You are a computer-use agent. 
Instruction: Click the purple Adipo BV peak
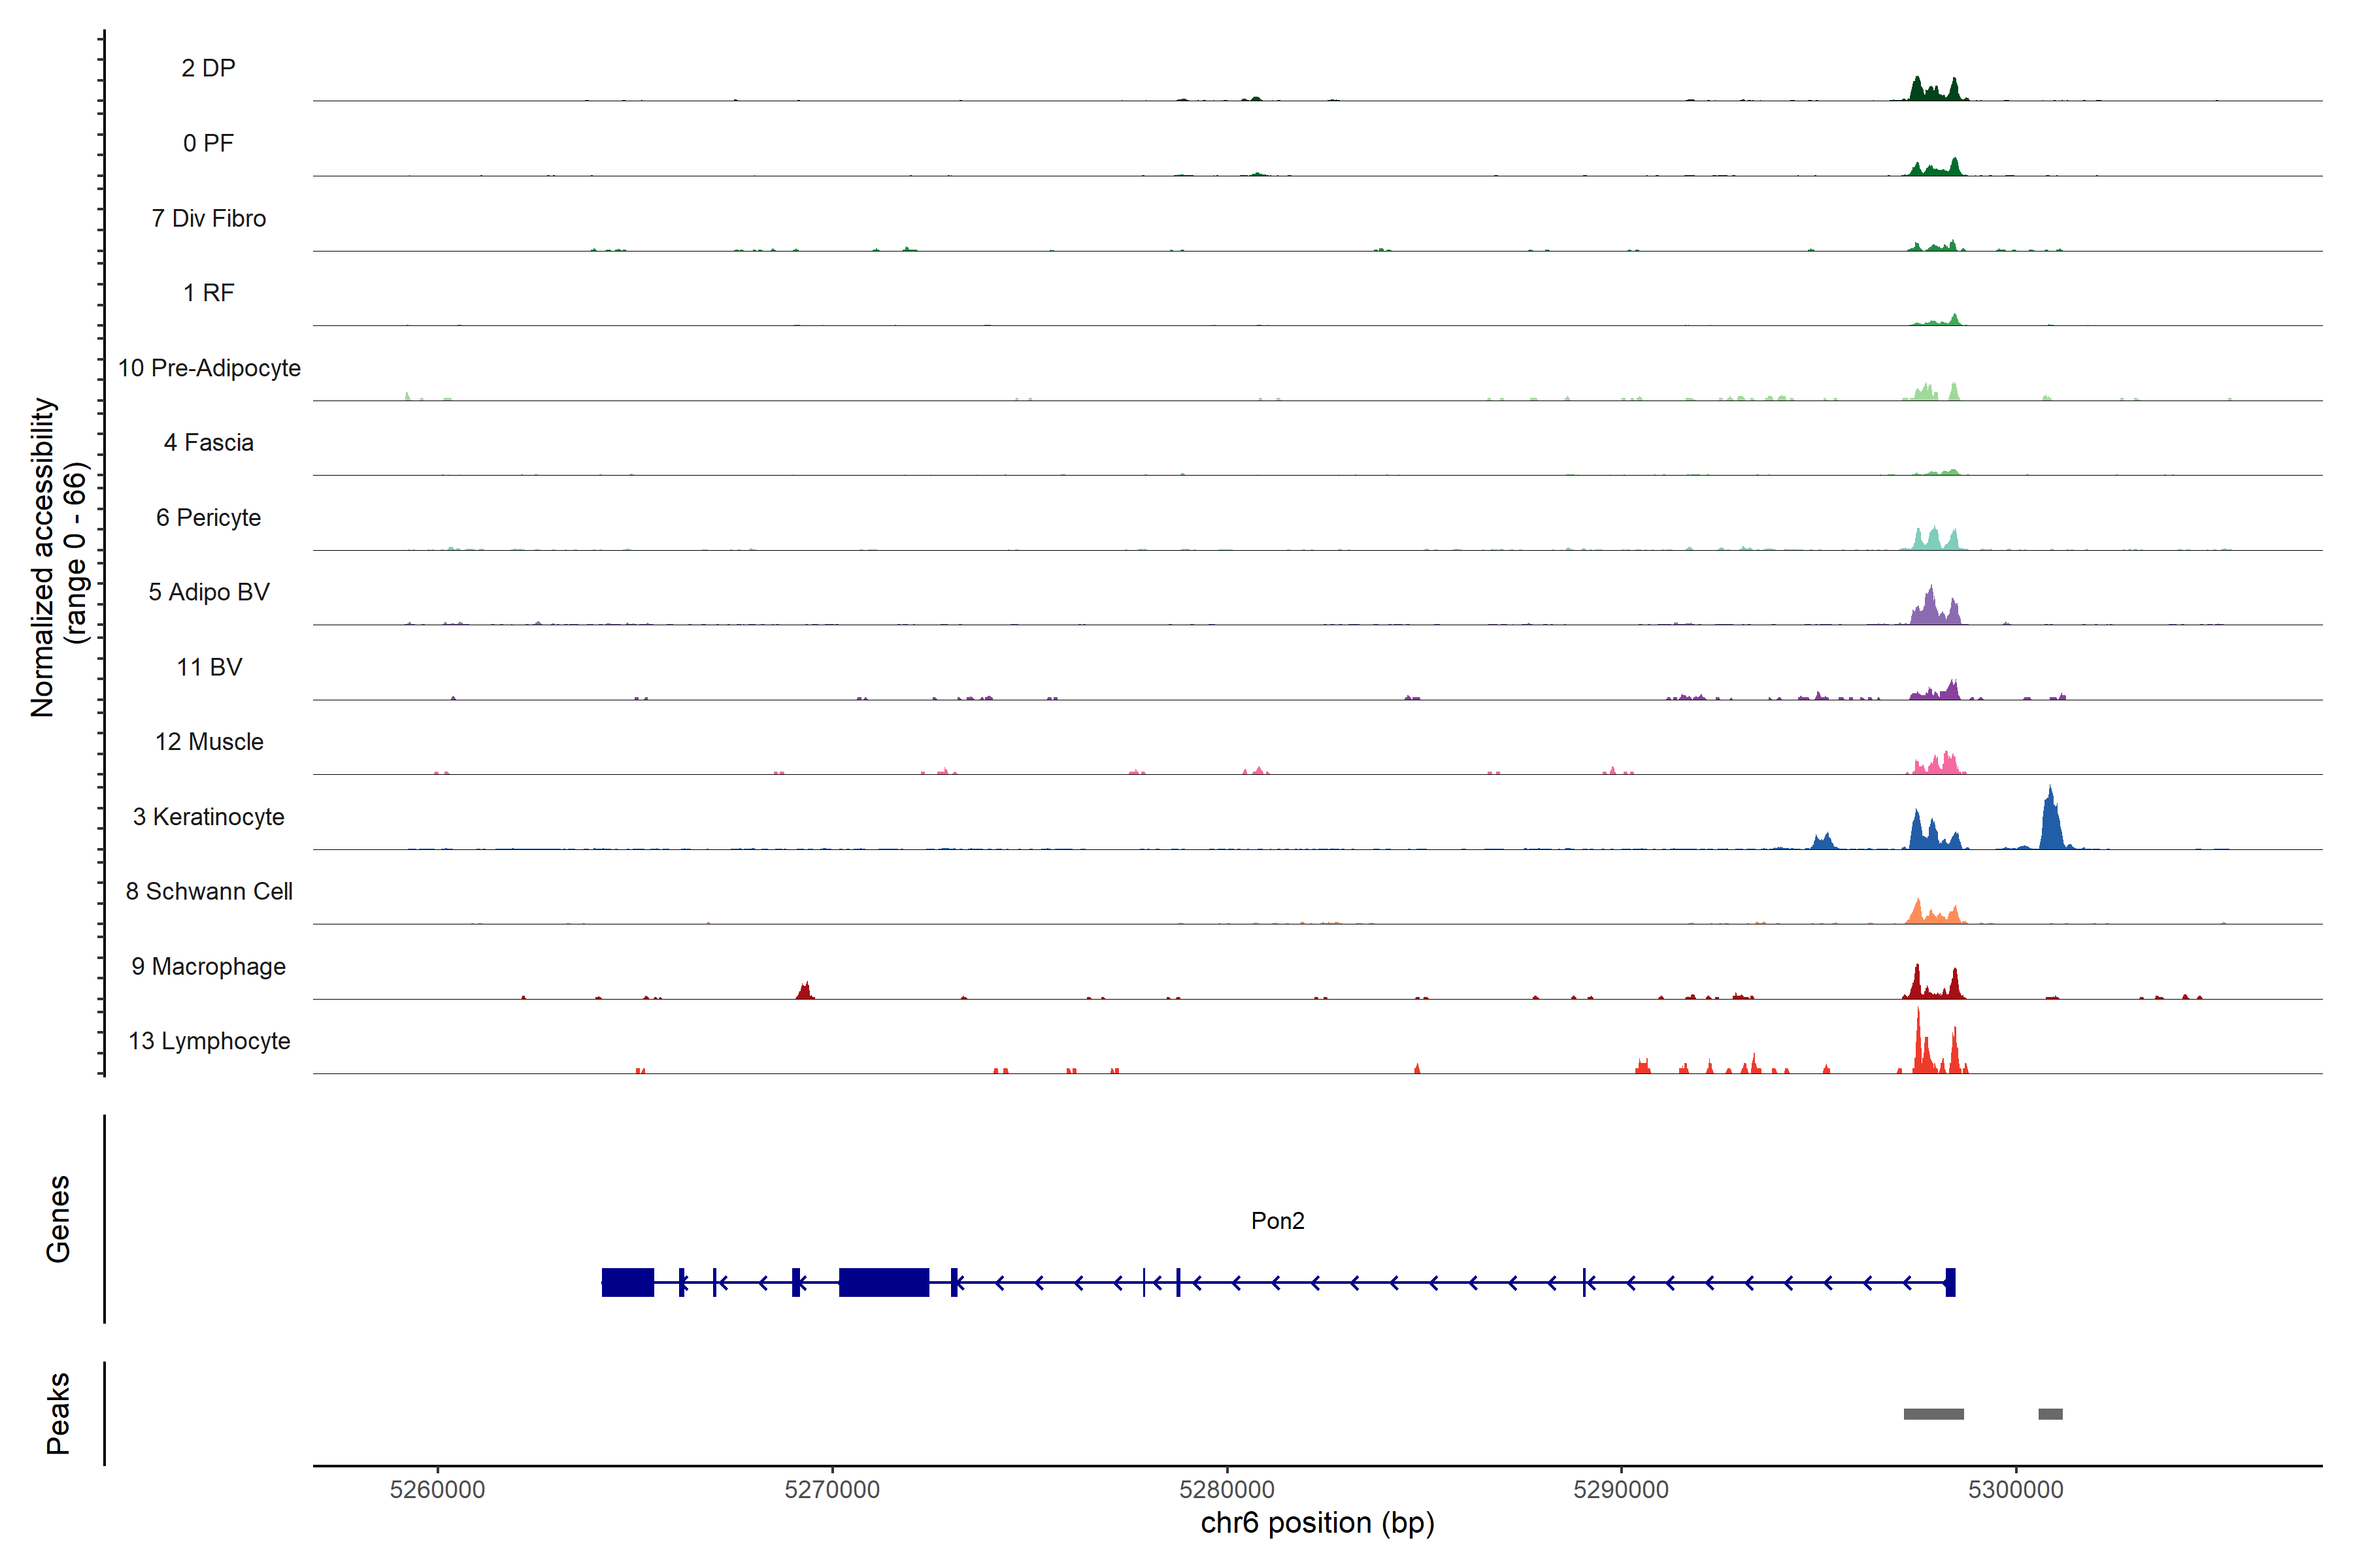point(1932,608)
